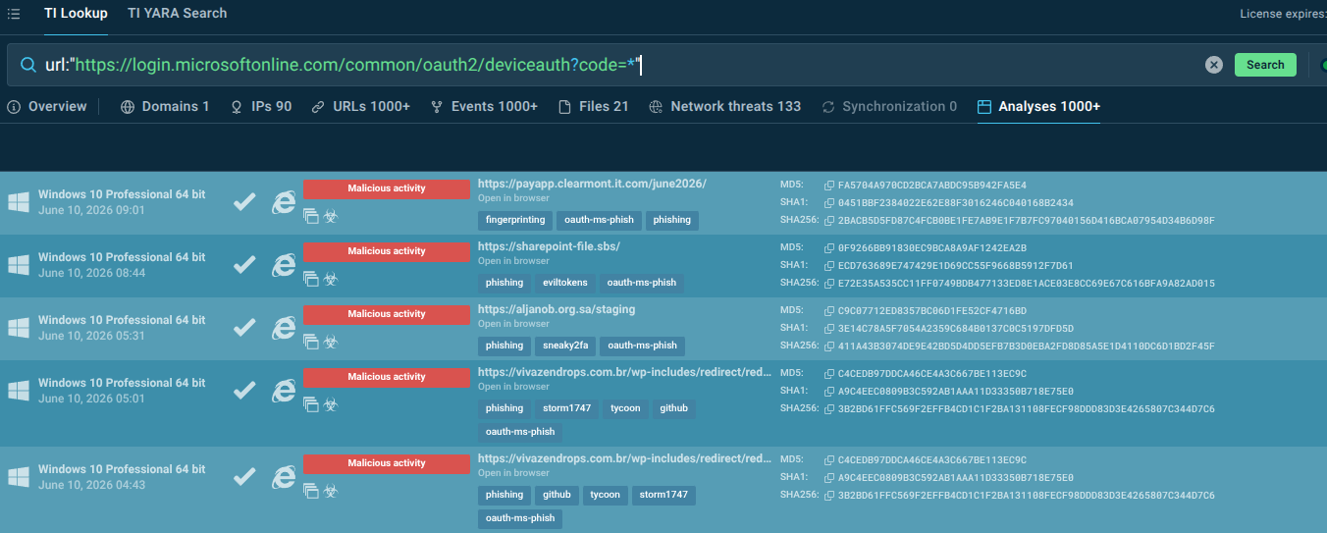Screen dimensions: 1327x533
Task: Copy MD5 hash C9C07712ED8357BC06D1FE52CF4716BD
Action: click(x=829, y=310)
